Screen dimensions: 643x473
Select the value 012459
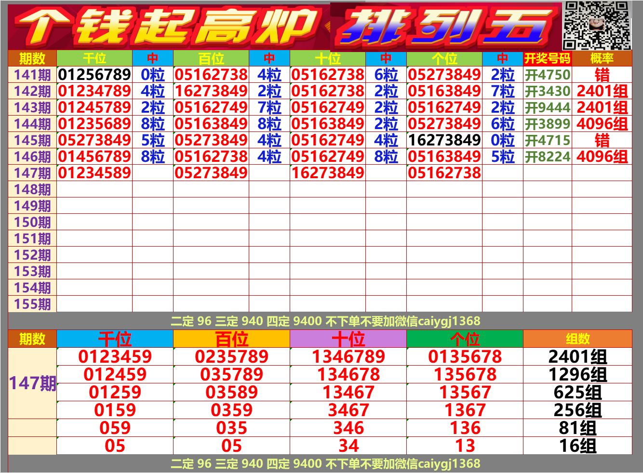pos(115,375)
